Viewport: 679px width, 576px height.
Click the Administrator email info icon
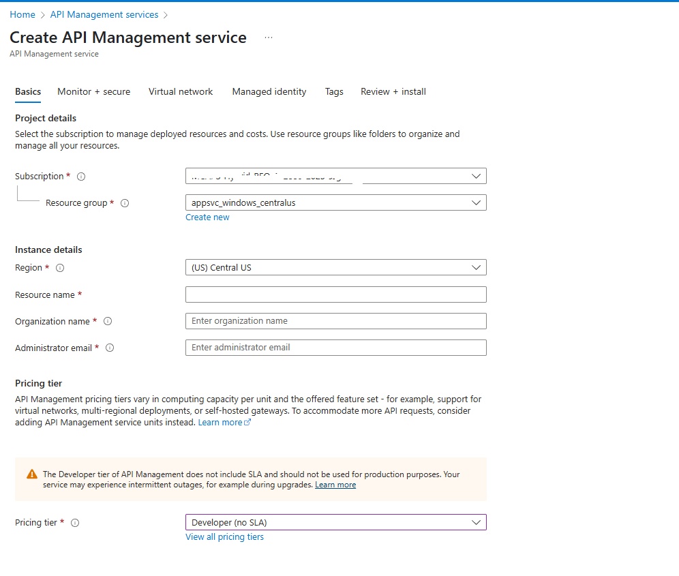coord(110,348)
